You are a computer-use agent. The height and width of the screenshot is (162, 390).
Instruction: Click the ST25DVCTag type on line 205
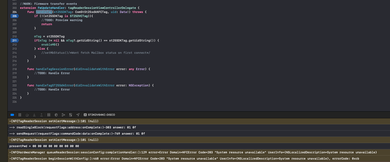click(79, 16)
